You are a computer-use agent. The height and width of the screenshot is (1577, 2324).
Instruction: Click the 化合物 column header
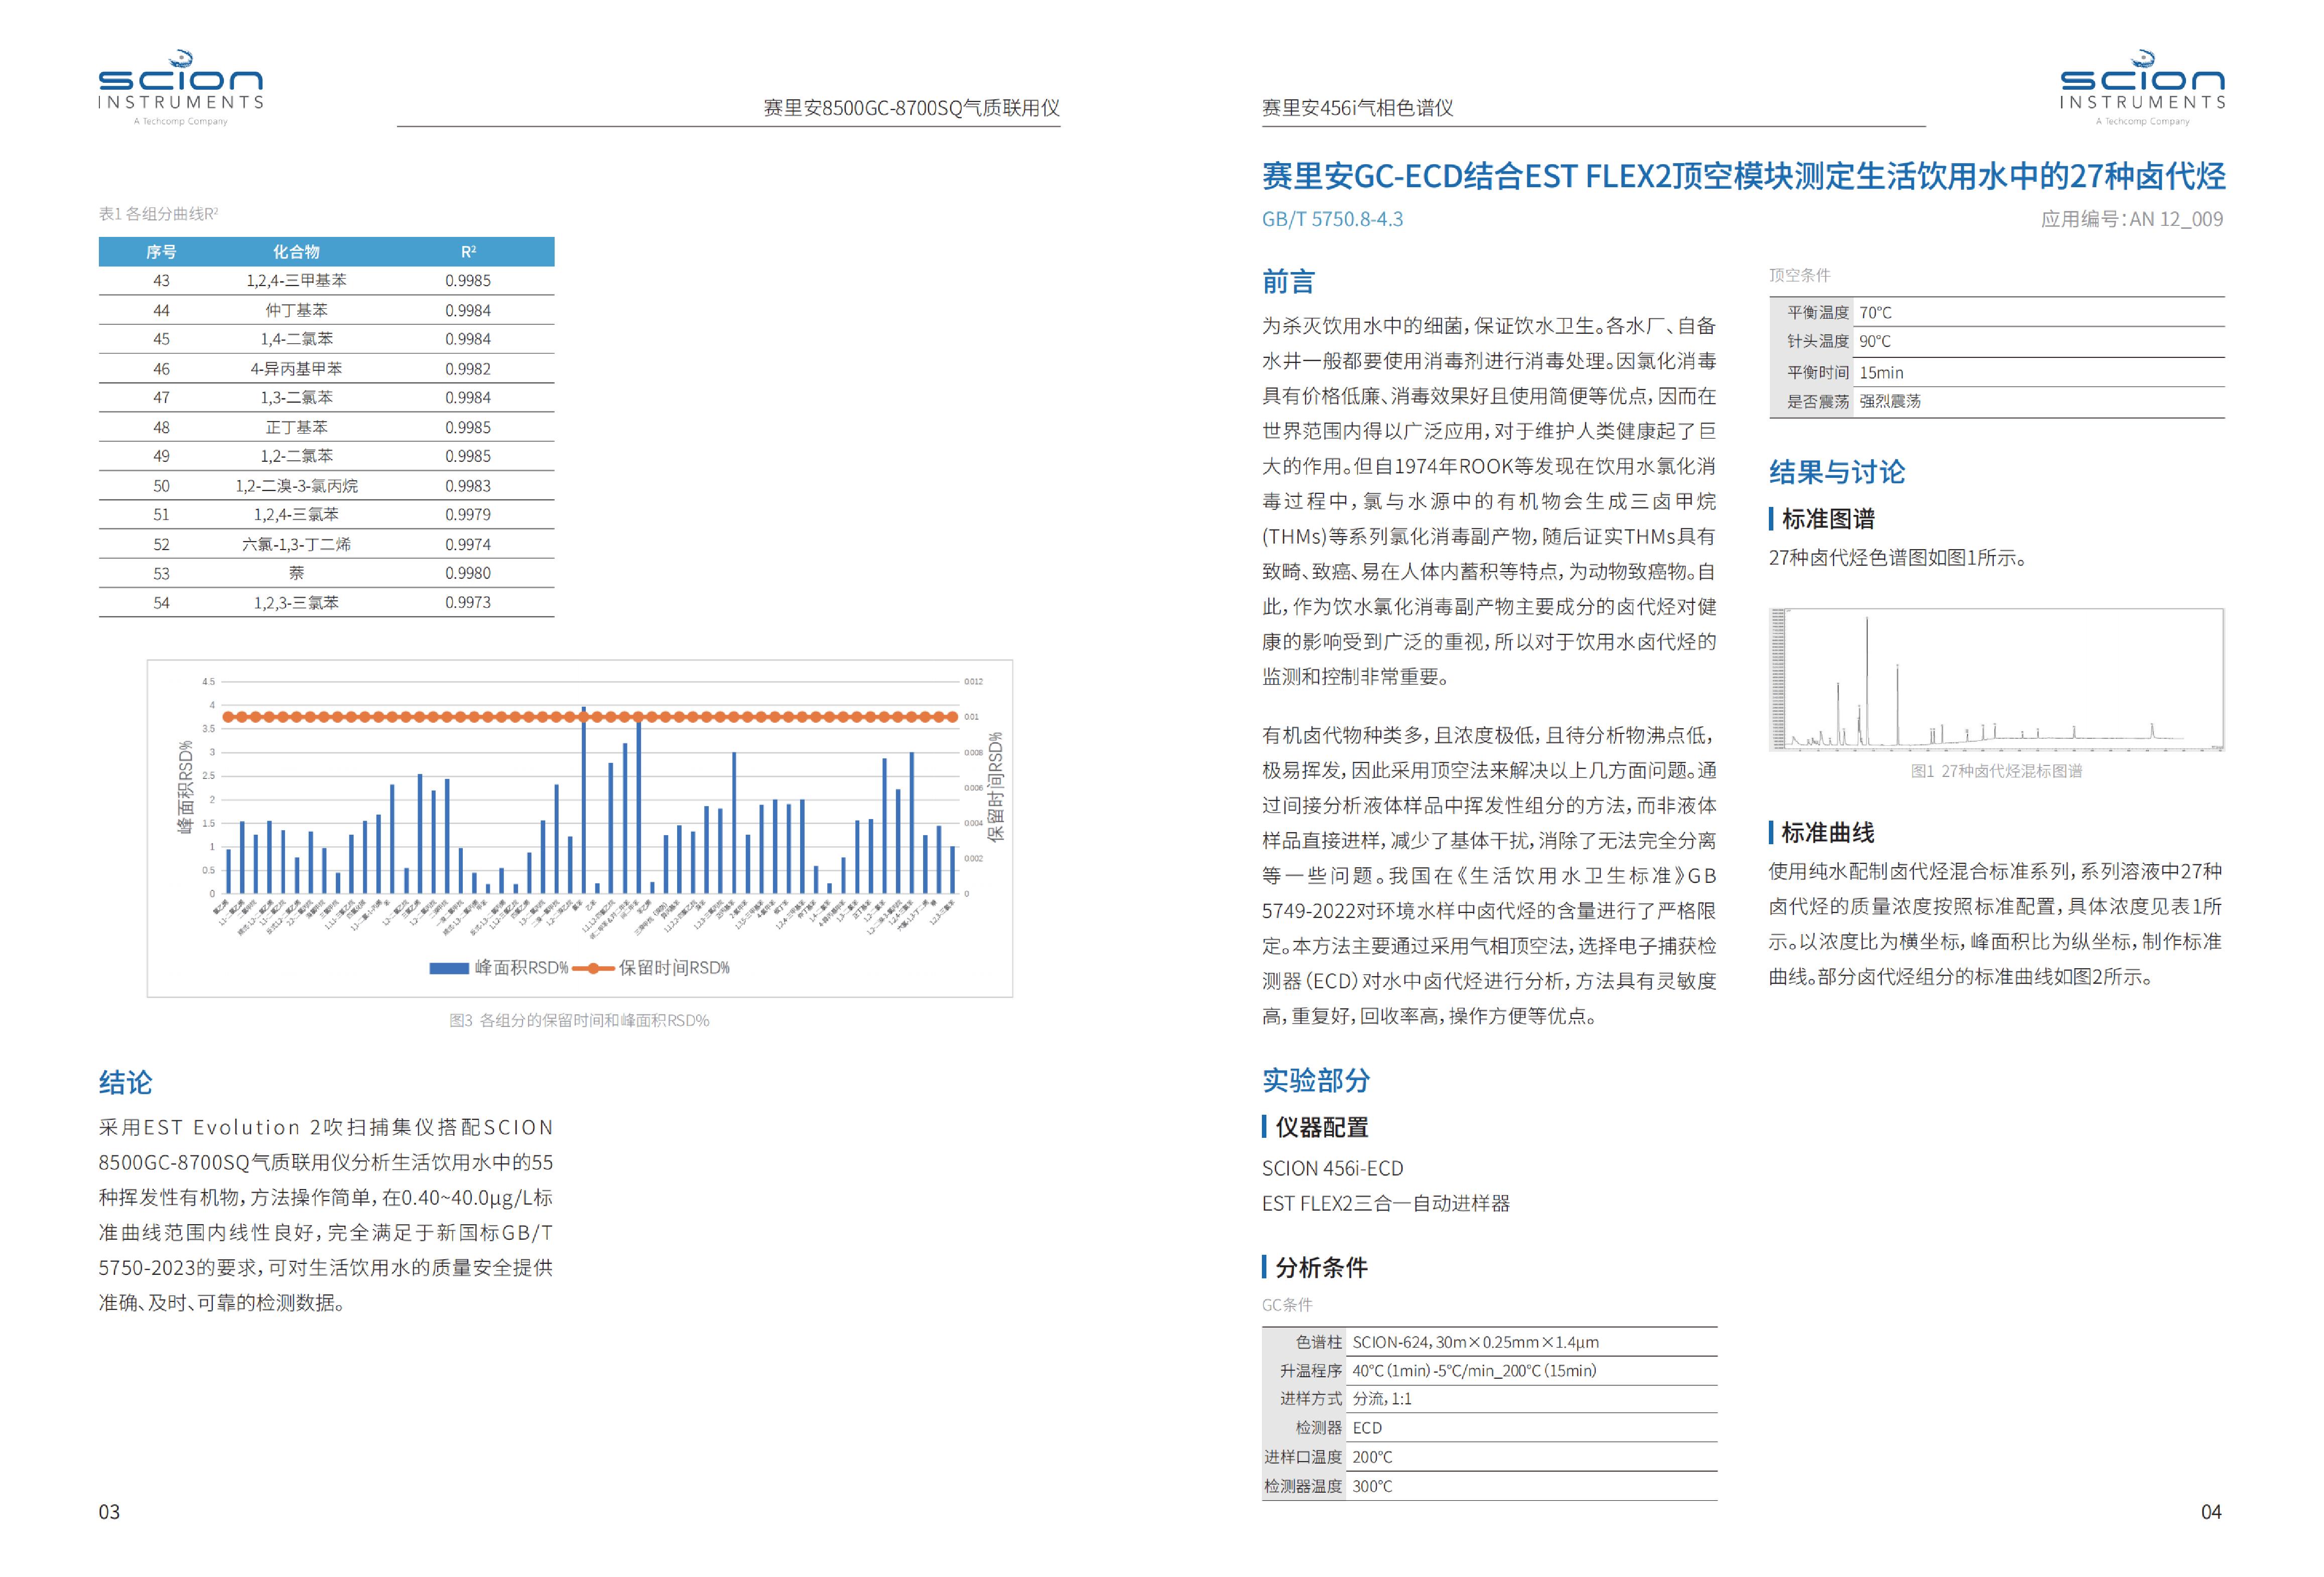296,252
